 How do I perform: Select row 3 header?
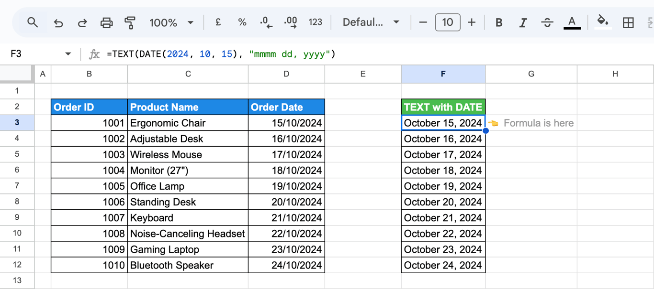pos(17,123)
